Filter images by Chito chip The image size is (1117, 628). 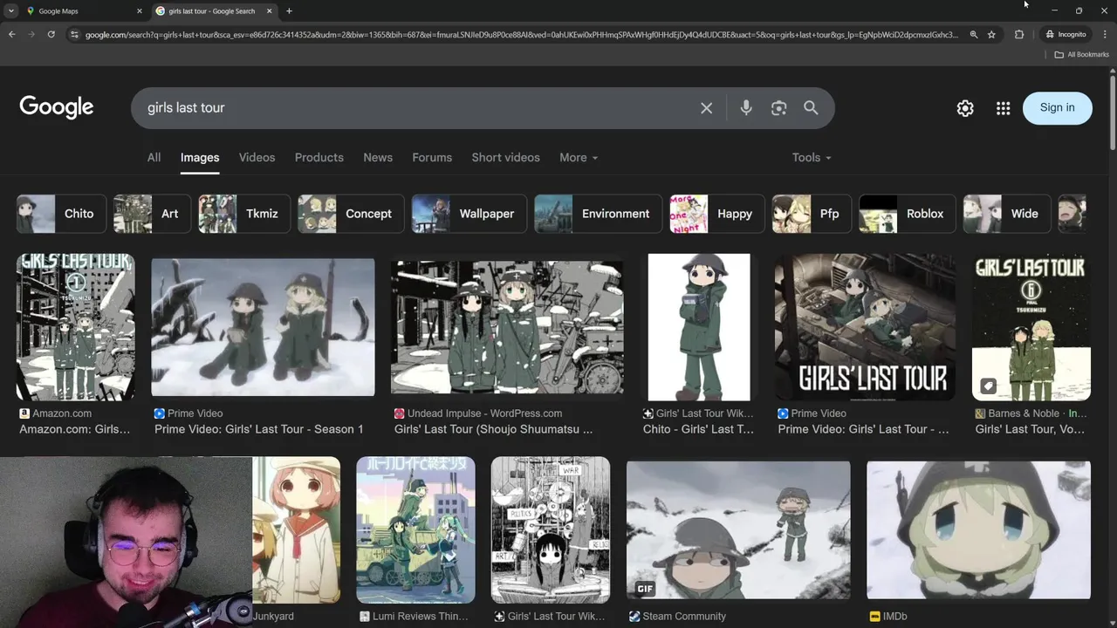coord(61,214)
